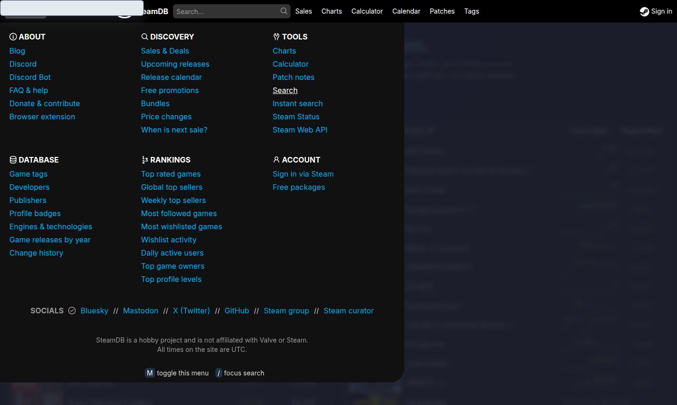
Task: Open the Blog link under ABOUT
Action: (x=17, y=51)
